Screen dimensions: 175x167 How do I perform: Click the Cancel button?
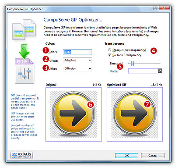click(x=153, y=156)
